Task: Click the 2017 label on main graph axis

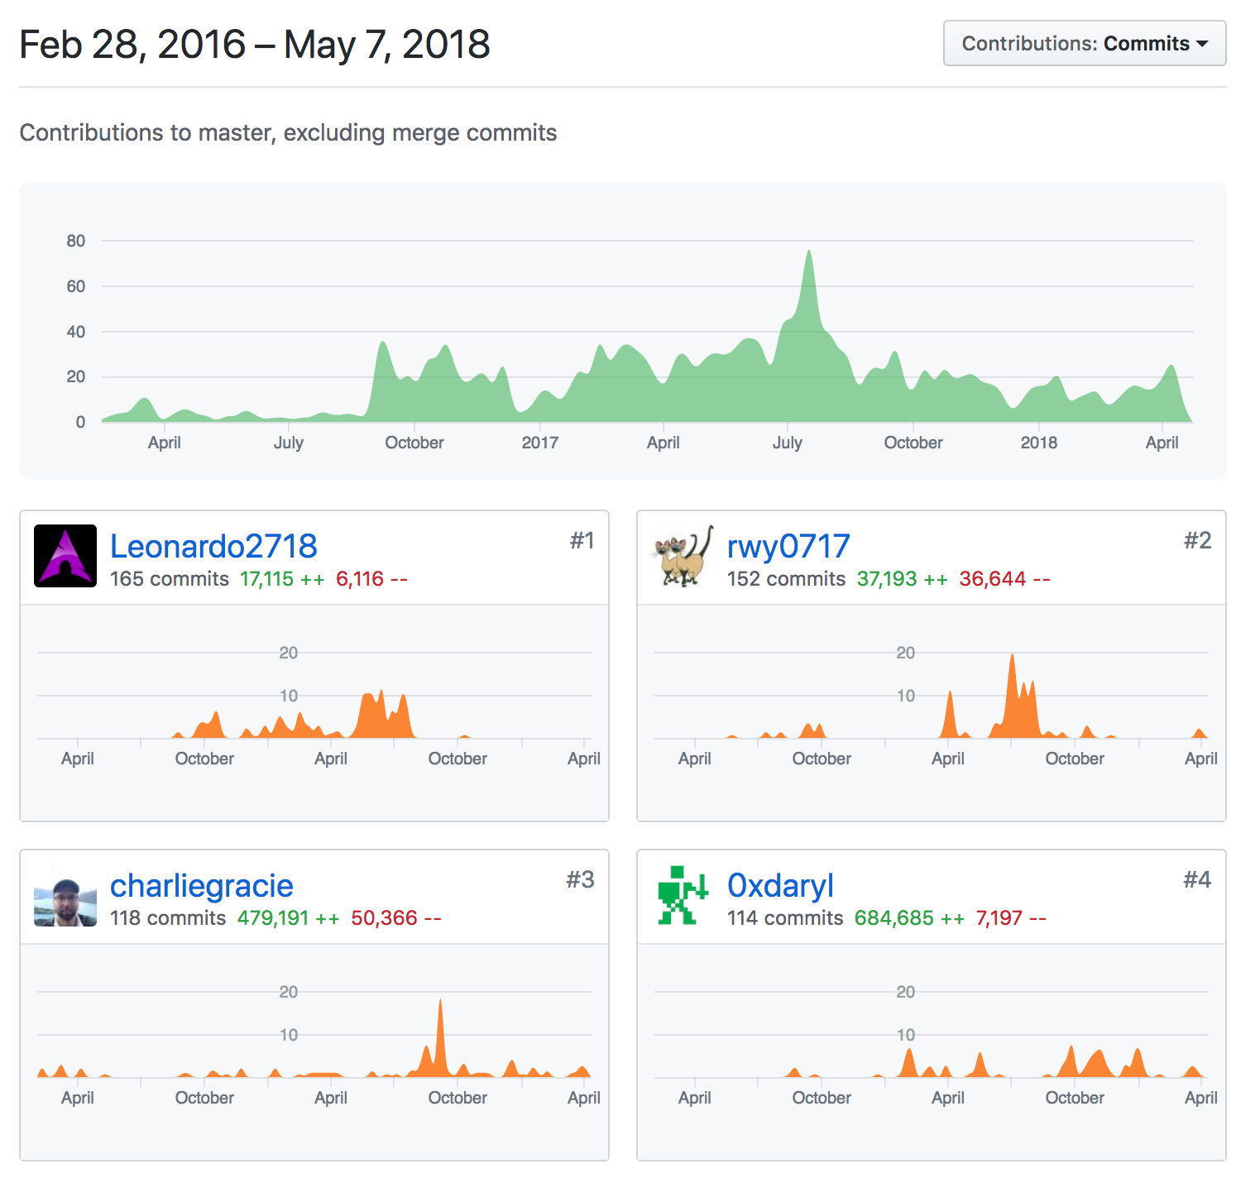Action: pyautogui.click(x=539, y=443)
